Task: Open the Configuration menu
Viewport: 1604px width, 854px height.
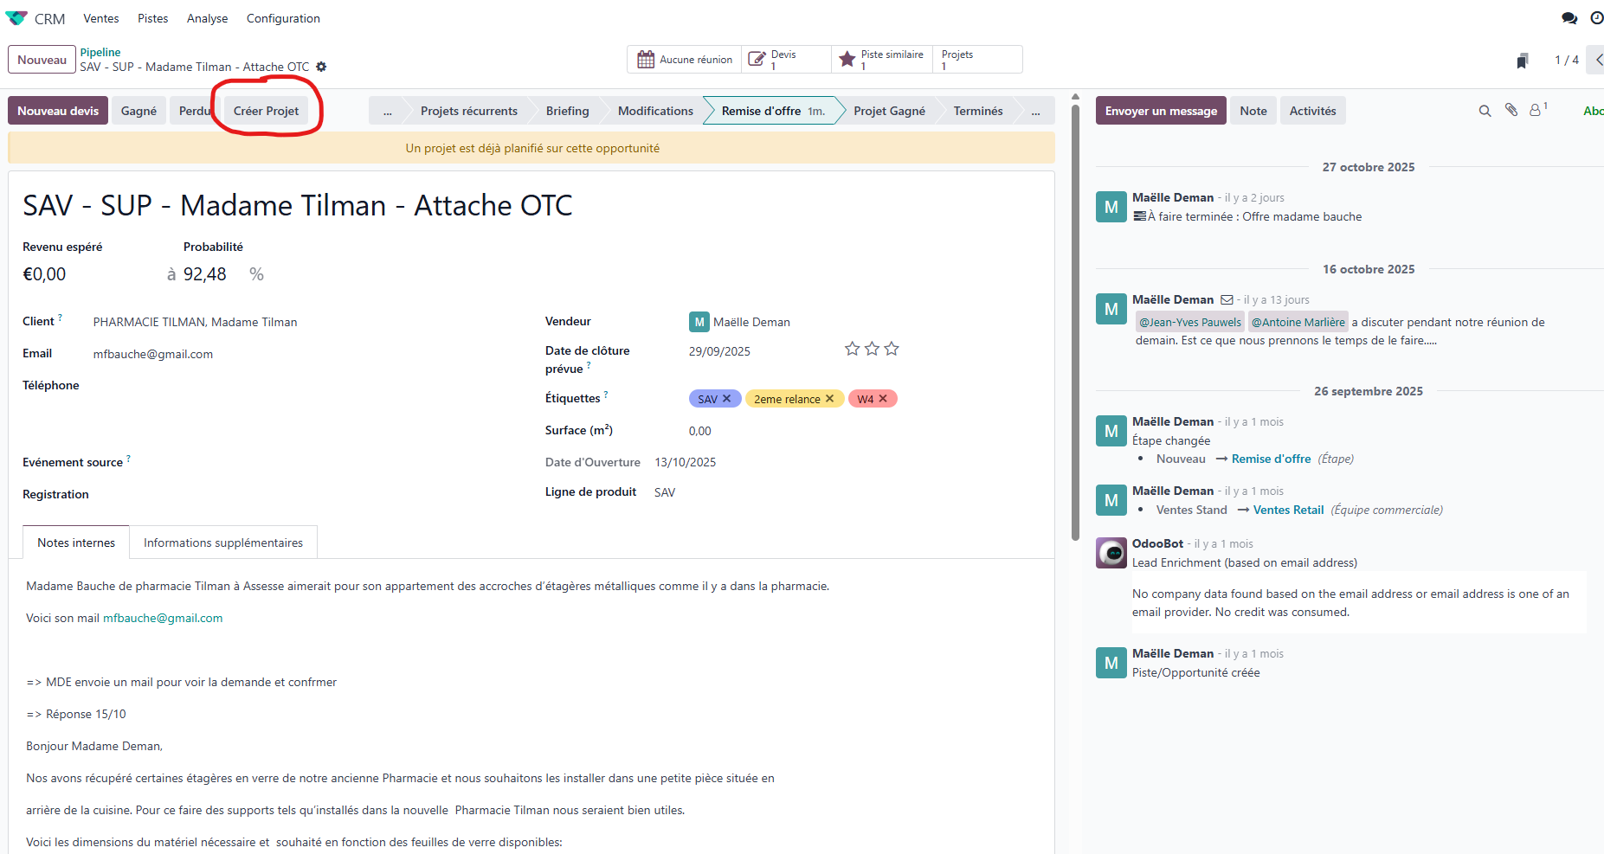Action: coord(283,18)
